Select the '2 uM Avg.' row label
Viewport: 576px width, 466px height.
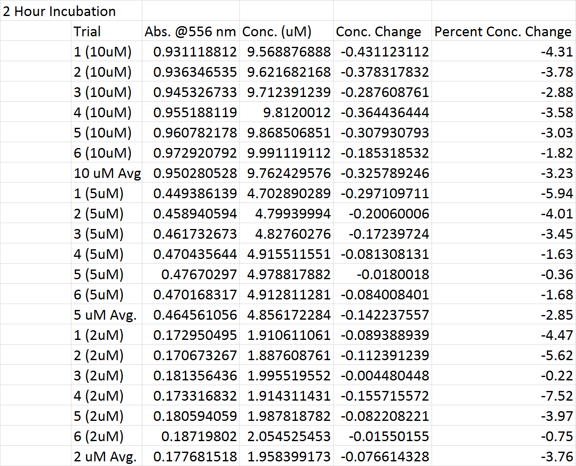105,457
